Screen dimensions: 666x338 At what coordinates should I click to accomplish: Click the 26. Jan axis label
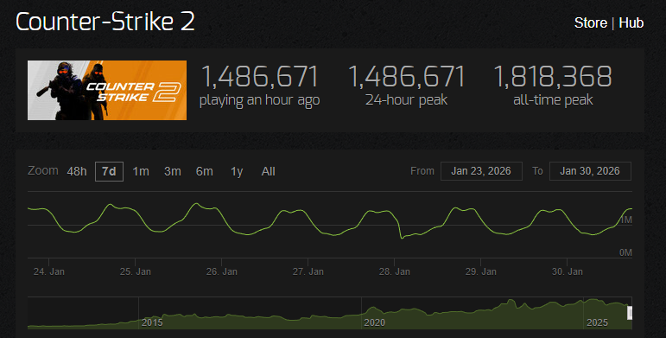222,271
